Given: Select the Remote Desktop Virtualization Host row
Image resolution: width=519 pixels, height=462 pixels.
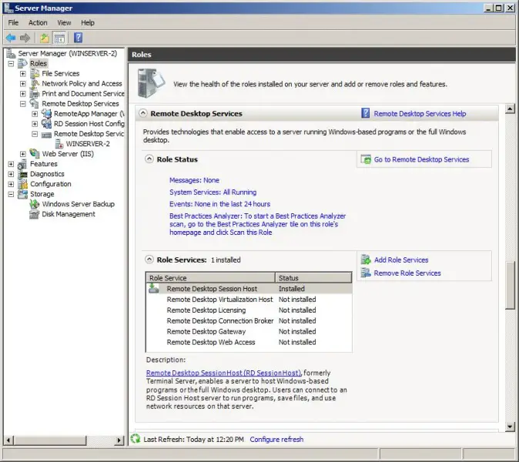Looking at the screenshot, I should 249,300.
